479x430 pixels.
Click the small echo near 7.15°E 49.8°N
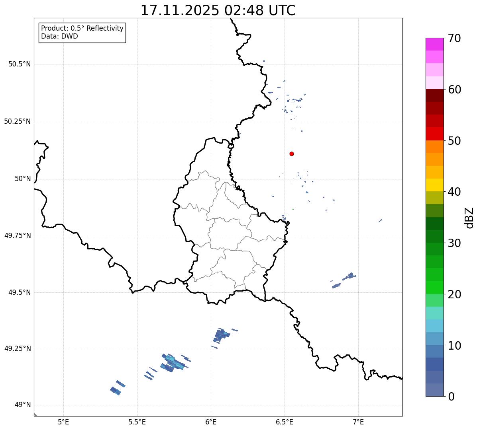(380, 220)
